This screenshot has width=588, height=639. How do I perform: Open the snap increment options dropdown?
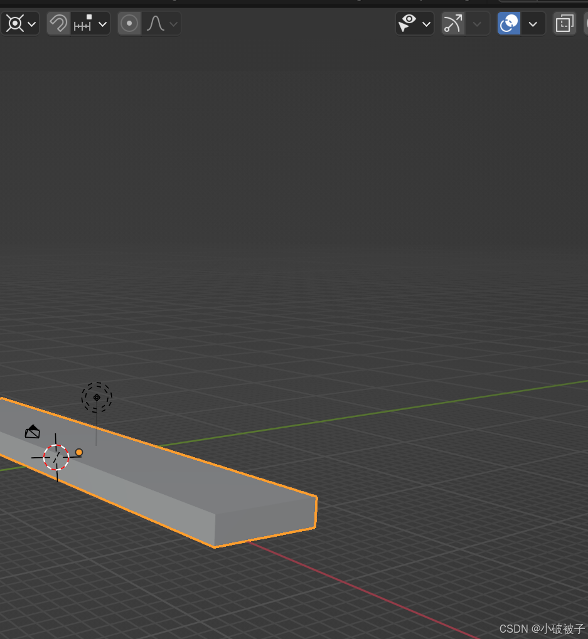(90, 24)
